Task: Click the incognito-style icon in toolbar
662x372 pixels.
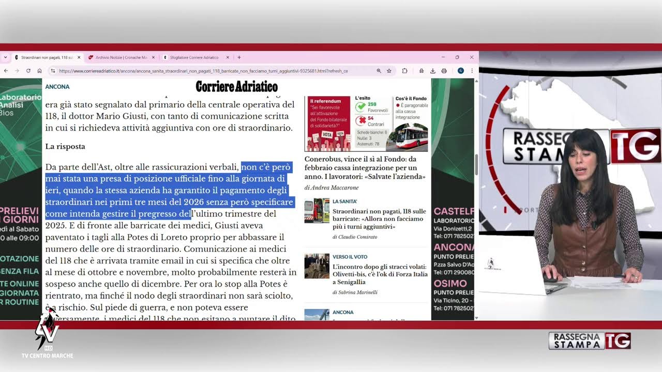Action: 422,71
